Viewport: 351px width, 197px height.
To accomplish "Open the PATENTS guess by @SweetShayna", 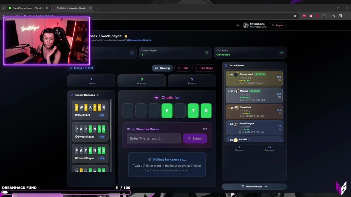I will tap(90, 153).
